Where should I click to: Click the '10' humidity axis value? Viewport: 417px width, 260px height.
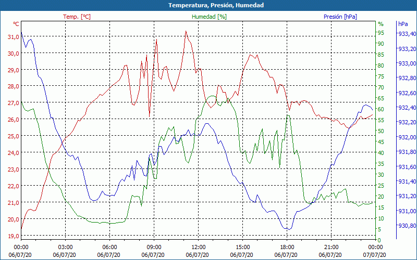point(381,218)
